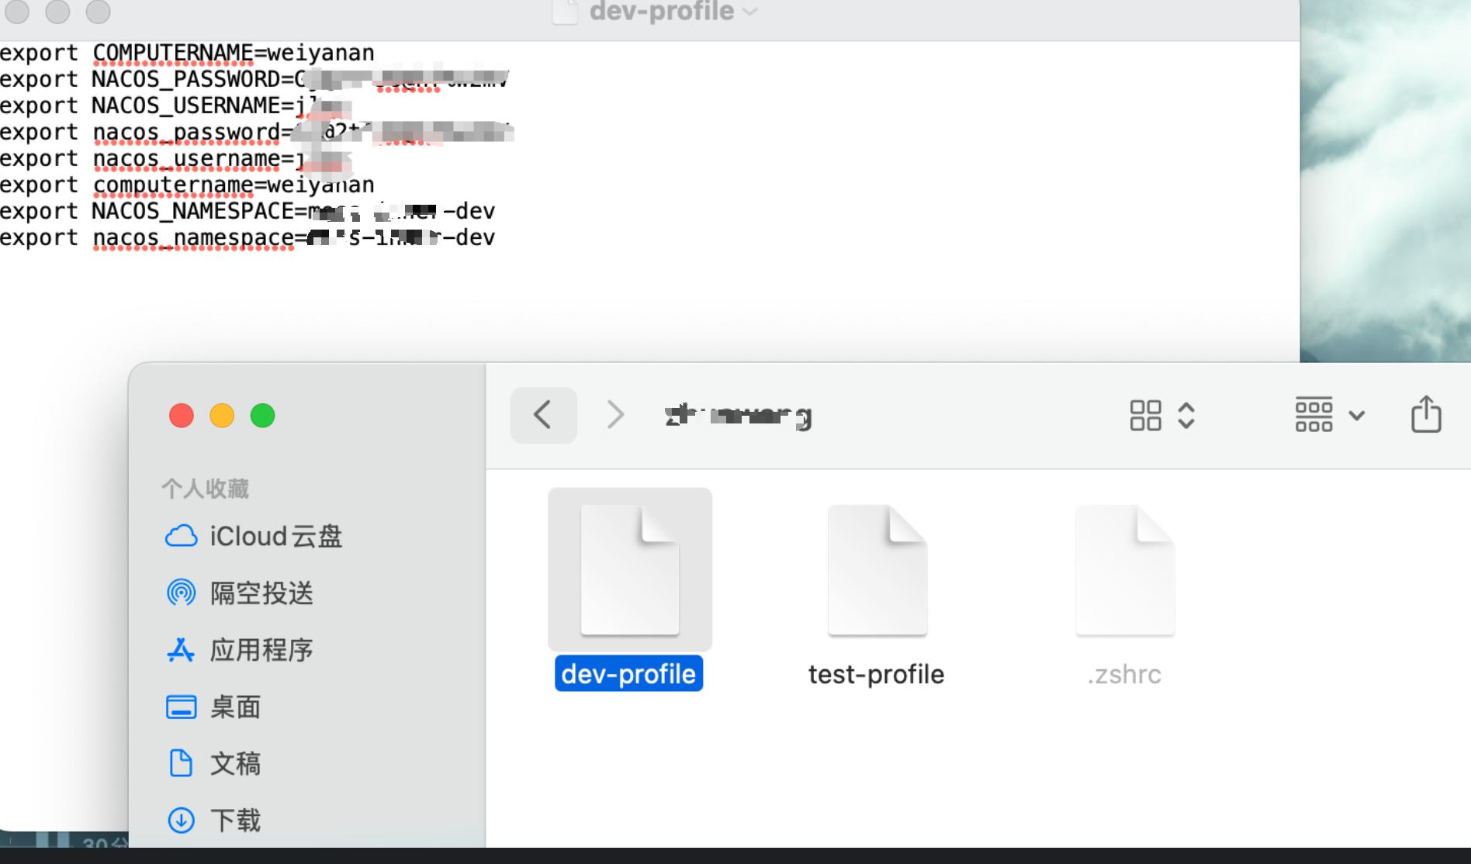Select 隔空投送 (AirDrop) in the sidebar
The image size is (1471, 864).
261,593
